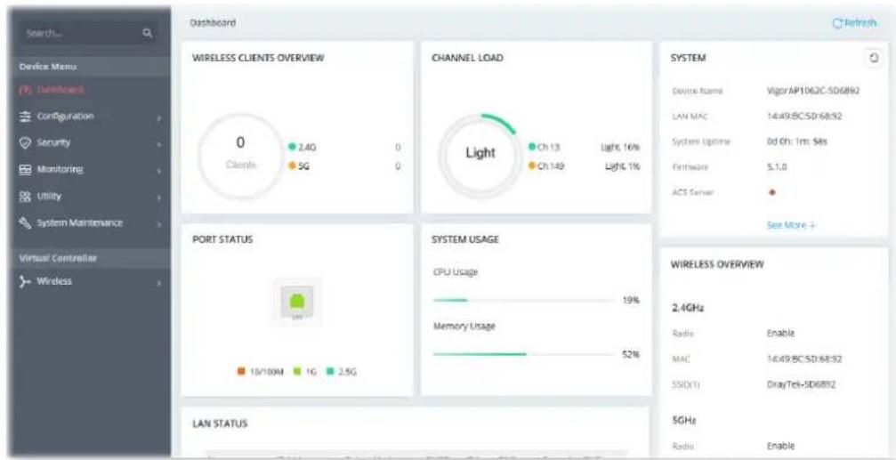
Task: Click the green LAN port icon
Action: (297, 300)
